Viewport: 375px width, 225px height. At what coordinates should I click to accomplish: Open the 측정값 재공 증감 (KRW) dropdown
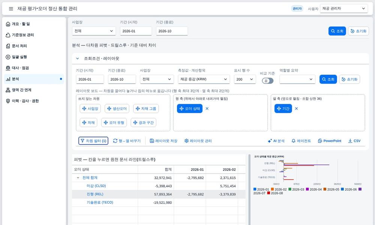[x=204, y=79]
